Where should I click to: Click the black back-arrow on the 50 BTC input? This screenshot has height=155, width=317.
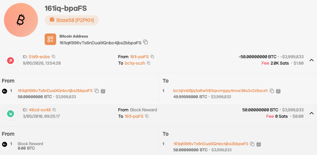coord(4,91)
